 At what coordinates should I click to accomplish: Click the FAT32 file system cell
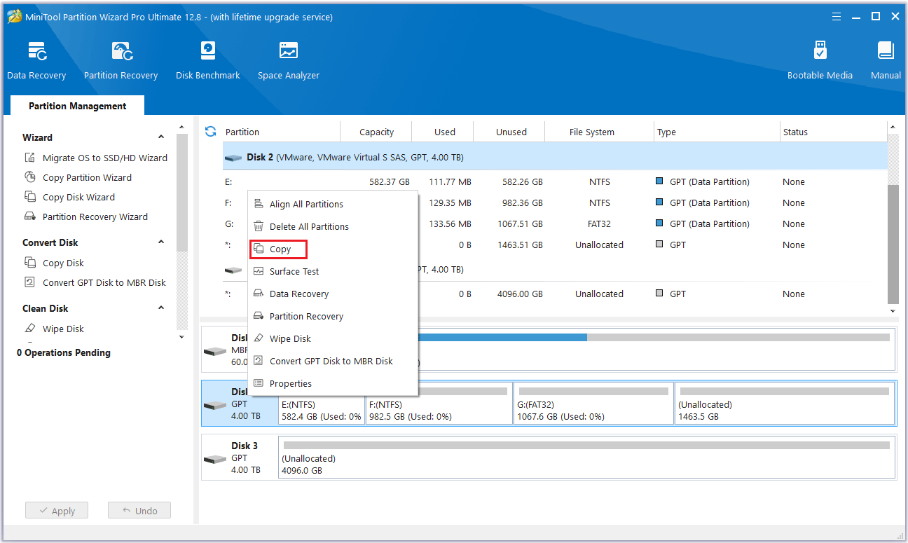tap(599, 224)
